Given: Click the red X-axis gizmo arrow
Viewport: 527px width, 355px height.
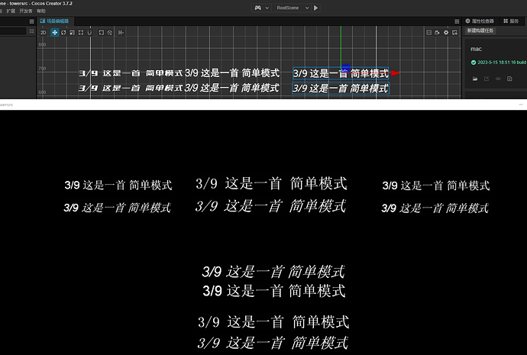Looking at the screenshot, I should (x=396, y=73).
